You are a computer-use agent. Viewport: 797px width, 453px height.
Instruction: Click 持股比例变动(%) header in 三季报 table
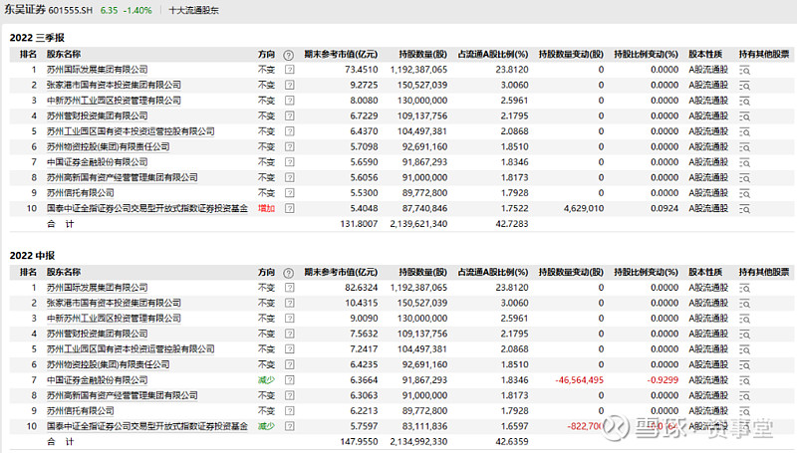(646, 55)
